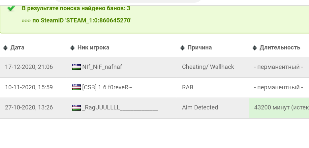This screenshot has width=309, height=148.
Task: Open the [CSB] 1.6 f0reveR~ ban entry
Action: (x=107, y=87)
